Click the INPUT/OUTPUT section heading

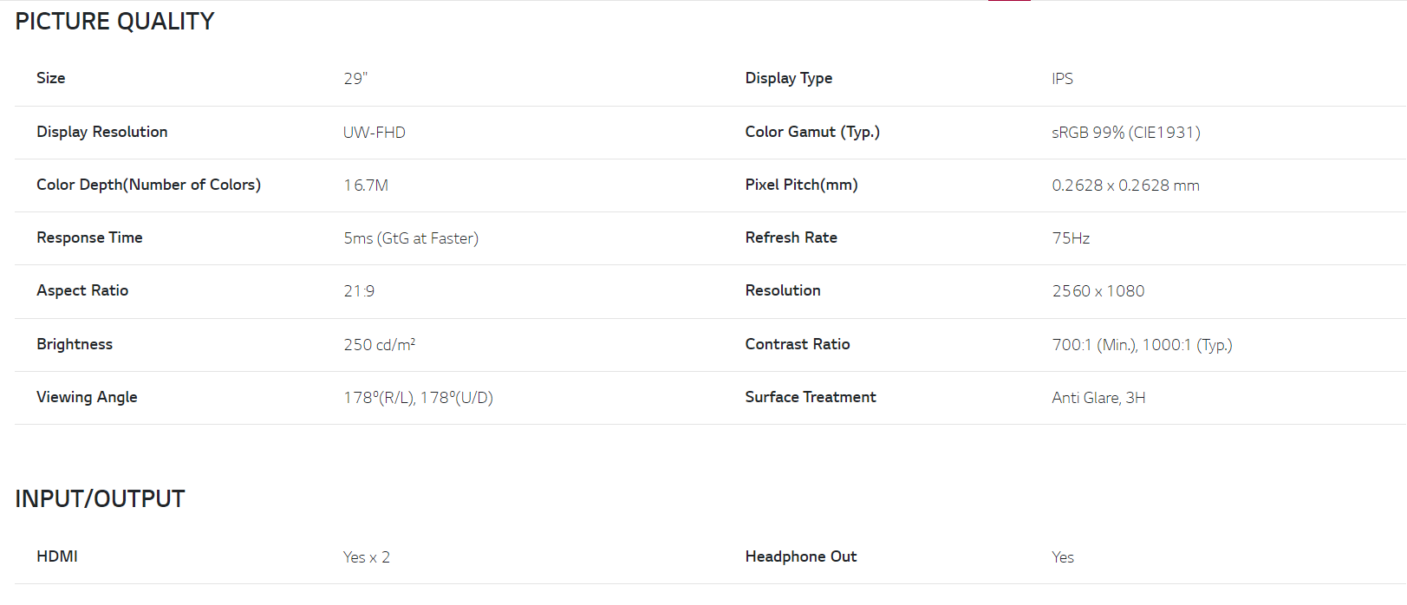coord(100,499)
